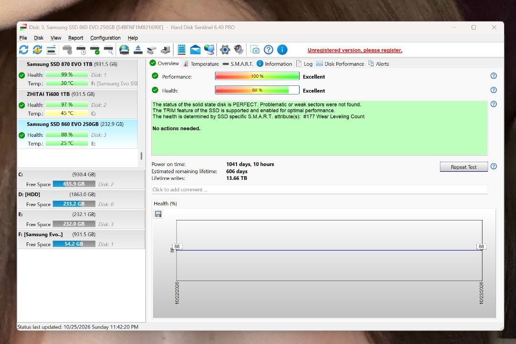Switch to the S.M.A.R.T. tab

pyautogui.click(x=237, y=64)
